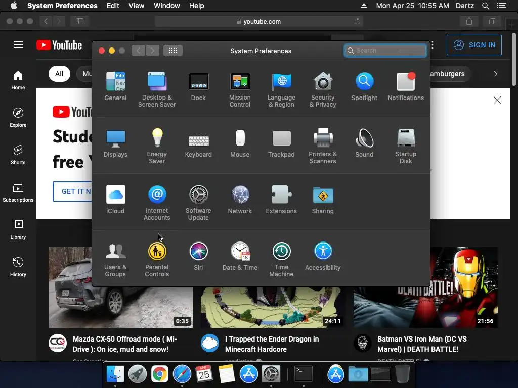Viewport: 518px width, 388px height.
Task: Click the SIGN IN button on YouTube
Action: pyautogui.click(x=474, y=45)
